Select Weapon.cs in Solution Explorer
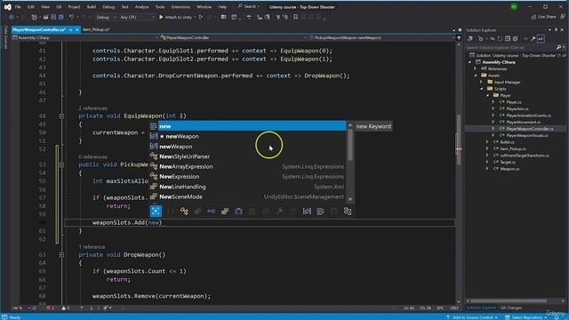This screenshot has width=569, height=320. click(x=509, y=169)
